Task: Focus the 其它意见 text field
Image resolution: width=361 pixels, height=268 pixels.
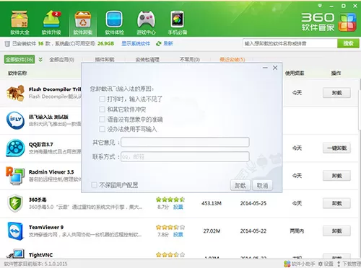Action: point(185,142)
